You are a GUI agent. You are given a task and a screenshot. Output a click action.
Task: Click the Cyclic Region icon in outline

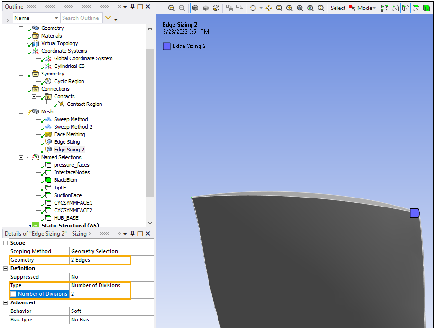click(x=48, y=81)
